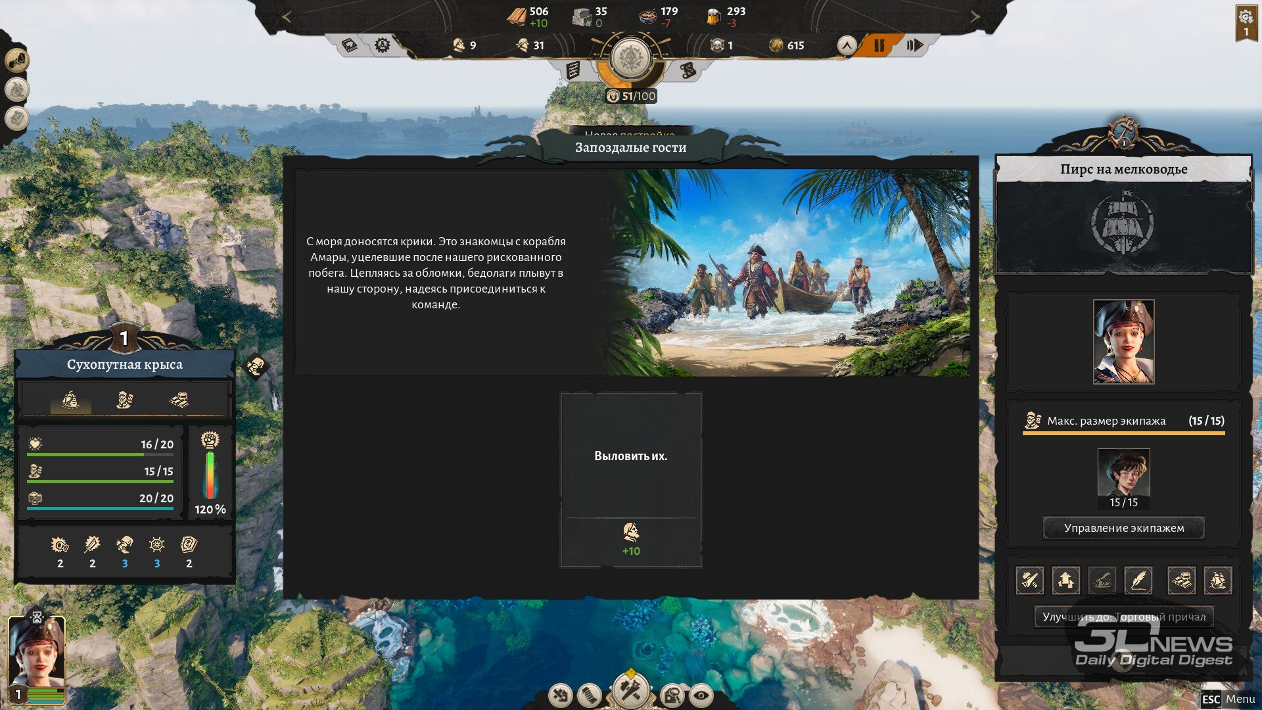The width and height of the screenshot is (1262, 710).
Task: Click the raised fist morale icon
Action: (210, 440)
